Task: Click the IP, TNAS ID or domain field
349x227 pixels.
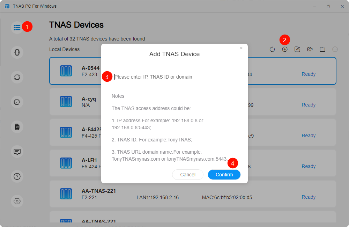Action: coord(174,77)
